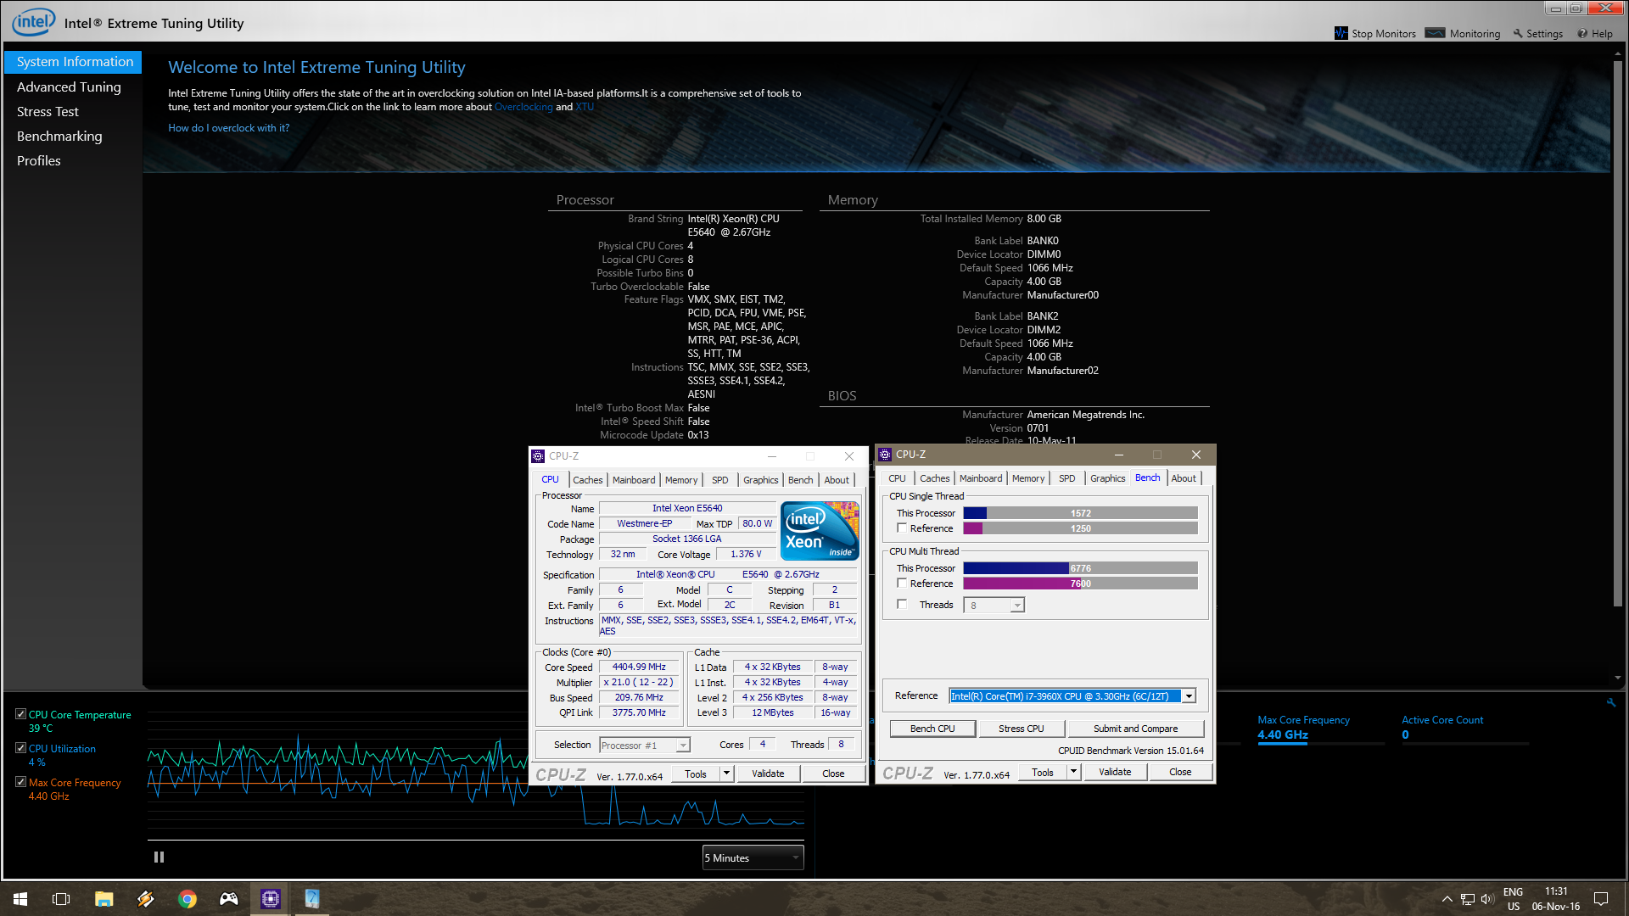Viewport: 1629px width, 916px height.
Task: Switch to CPU-Z taskbar icon
Action: pyautogui.click(x=271, y=899)
